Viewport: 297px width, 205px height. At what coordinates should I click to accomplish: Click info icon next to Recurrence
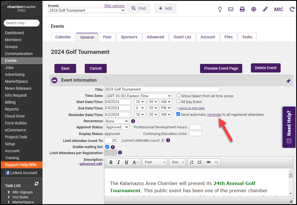pyautogui.click(x=133, y=121)
